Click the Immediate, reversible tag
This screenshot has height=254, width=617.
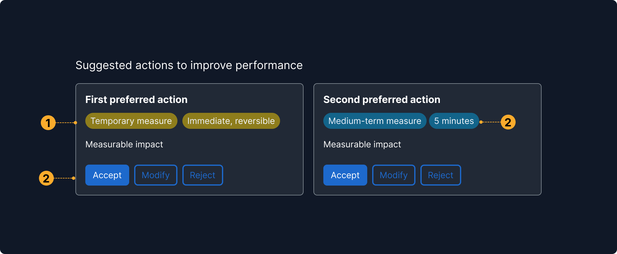pos(231,121)
